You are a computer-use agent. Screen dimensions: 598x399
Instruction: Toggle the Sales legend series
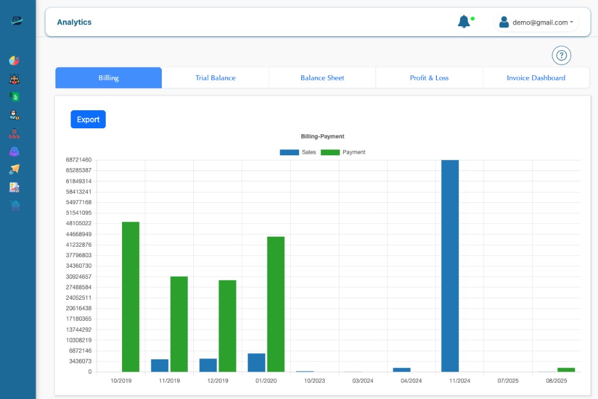[298, 152]
